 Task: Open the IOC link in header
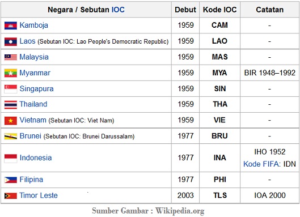(118, 10)
